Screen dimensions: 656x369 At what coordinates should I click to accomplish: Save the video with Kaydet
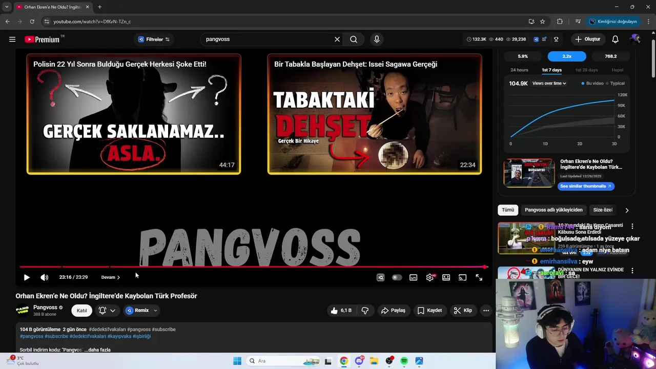tap(429, 311)
